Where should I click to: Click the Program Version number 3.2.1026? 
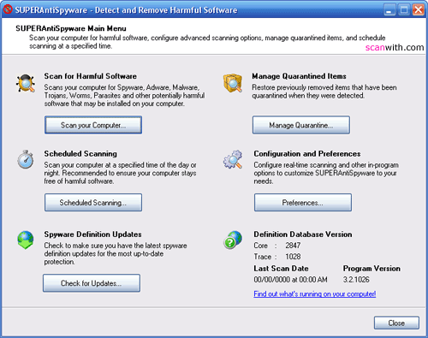356,280
